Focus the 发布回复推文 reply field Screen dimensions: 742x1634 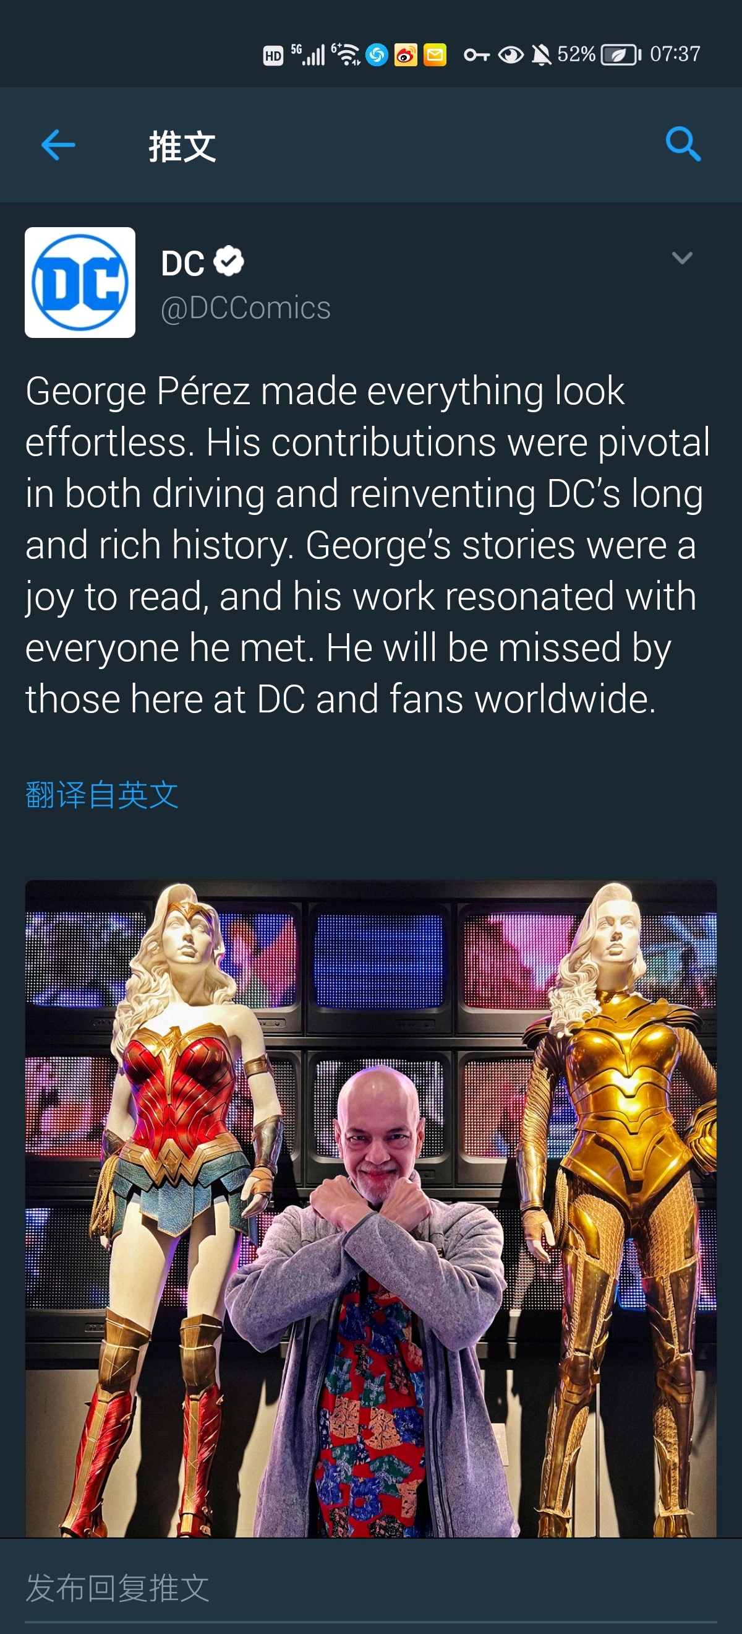370,1588
